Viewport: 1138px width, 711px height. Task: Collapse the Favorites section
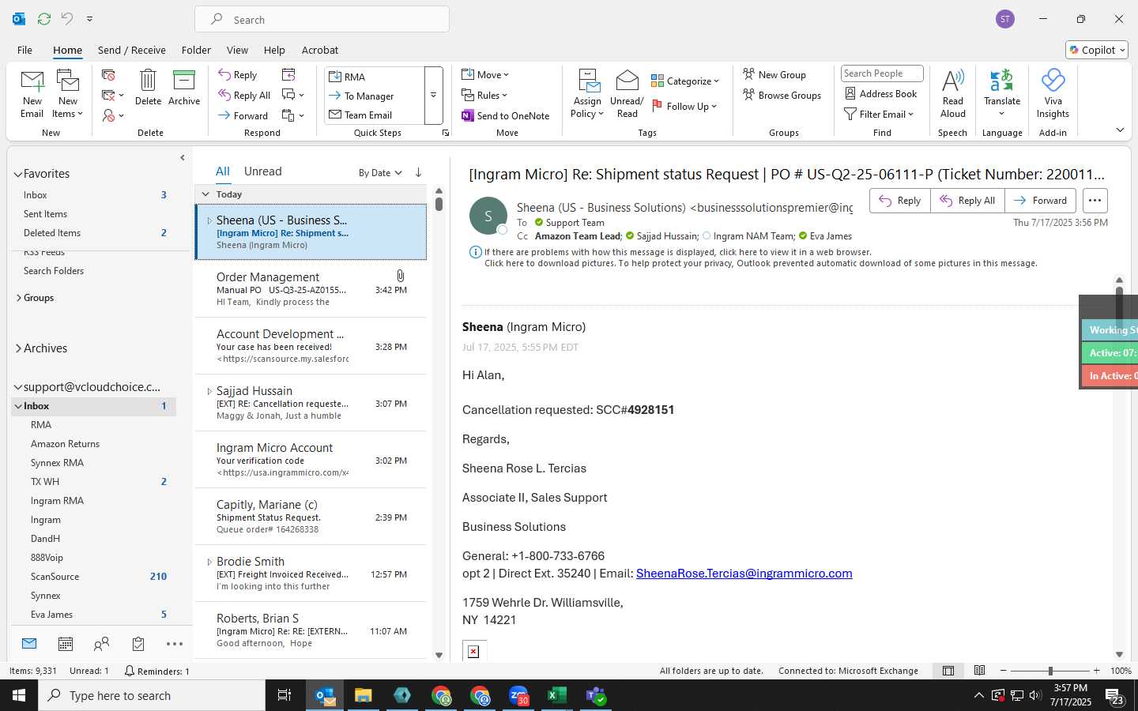[x=18, y=174]
